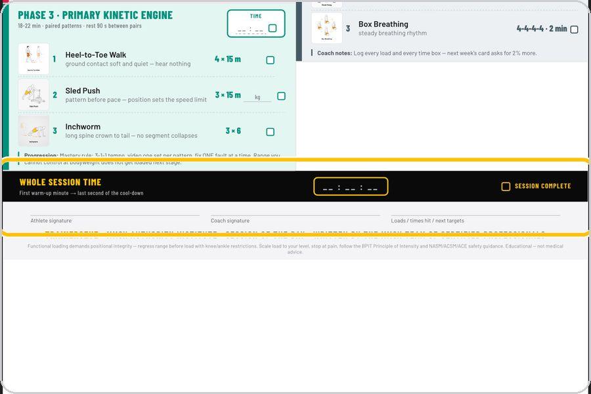The width and height of the screenshot is (591, 394).
Task: Select the "ground contact soft and quiet" cue
Action: coord(128,64)
